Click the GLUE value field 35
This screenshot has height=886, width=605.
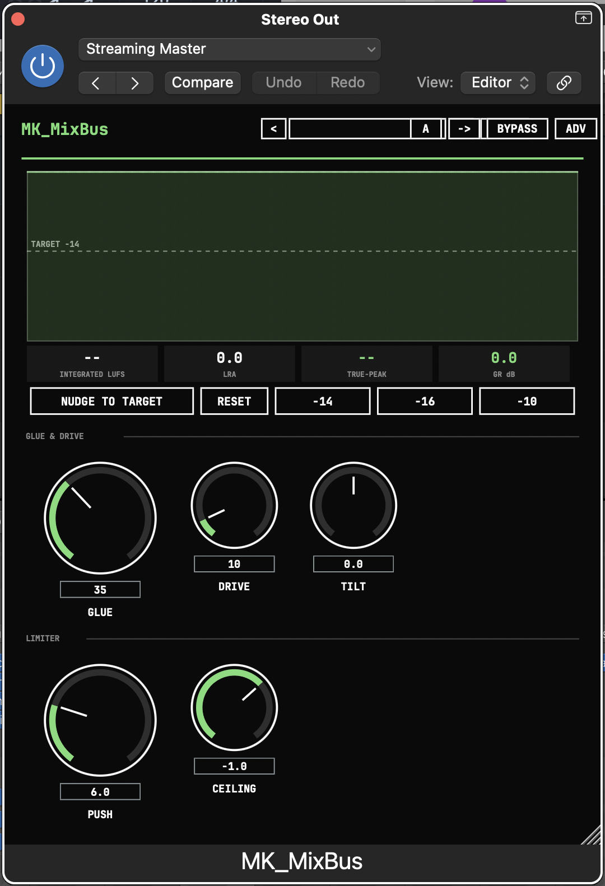(100, 590)
